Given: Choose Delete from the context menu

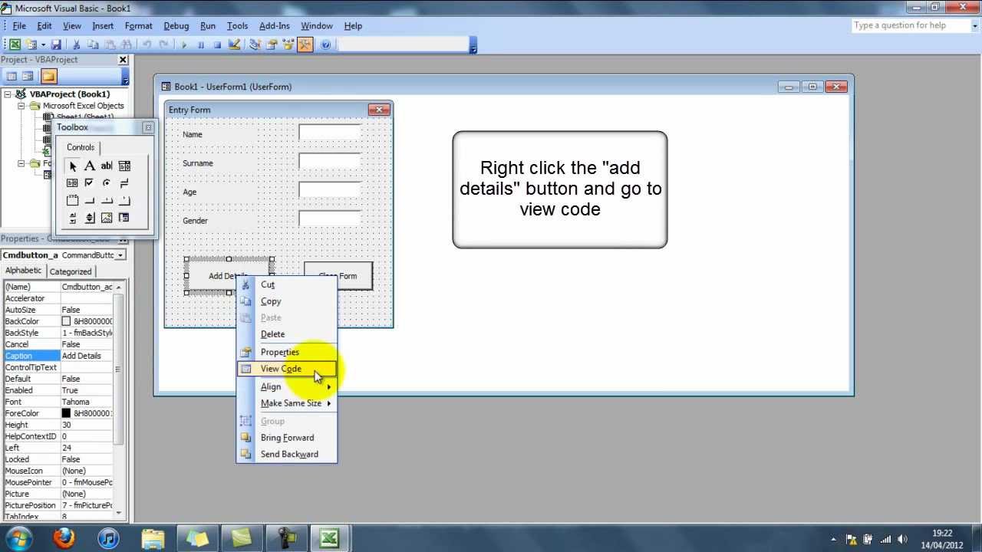Looking at the screenshot, I should tap(287, 334).
